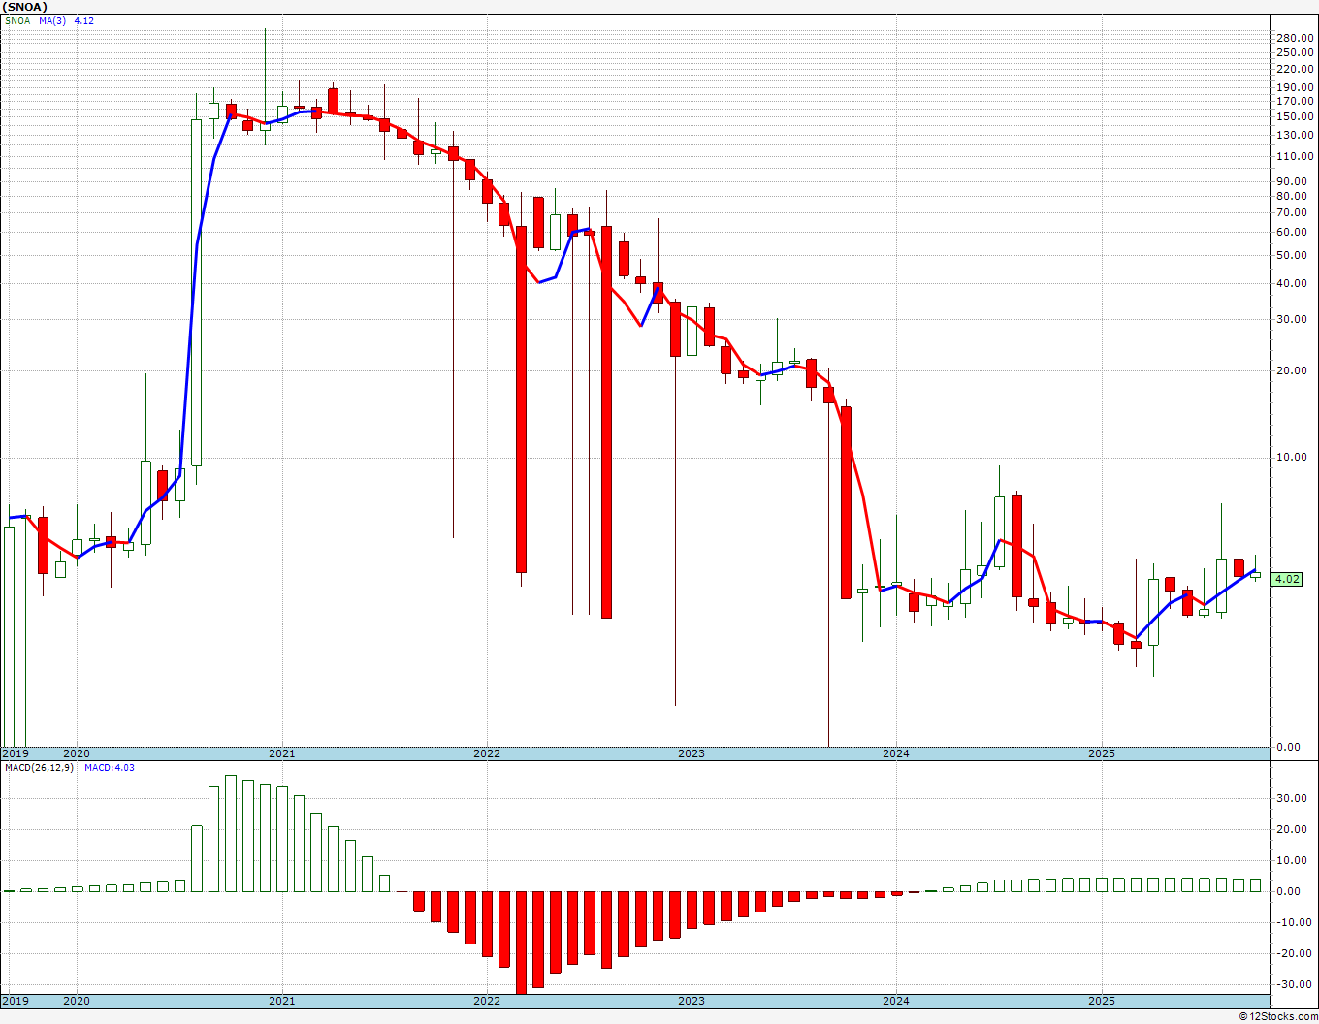Select the MACD:4.03 value label
The width and height of the screenshot is (1319, 1024).
pyautogui.click(x=110, y=768)
